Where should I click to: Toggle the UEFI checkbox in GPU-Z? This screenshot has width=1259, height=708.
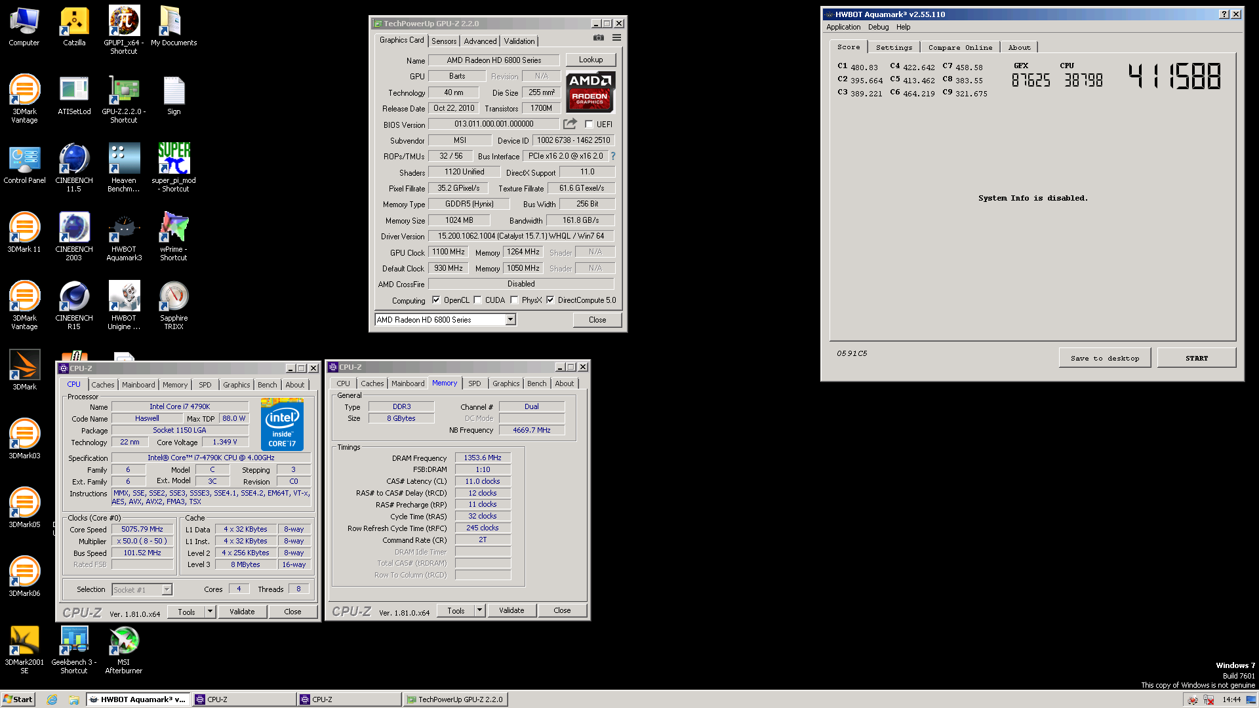coord(589,124)
